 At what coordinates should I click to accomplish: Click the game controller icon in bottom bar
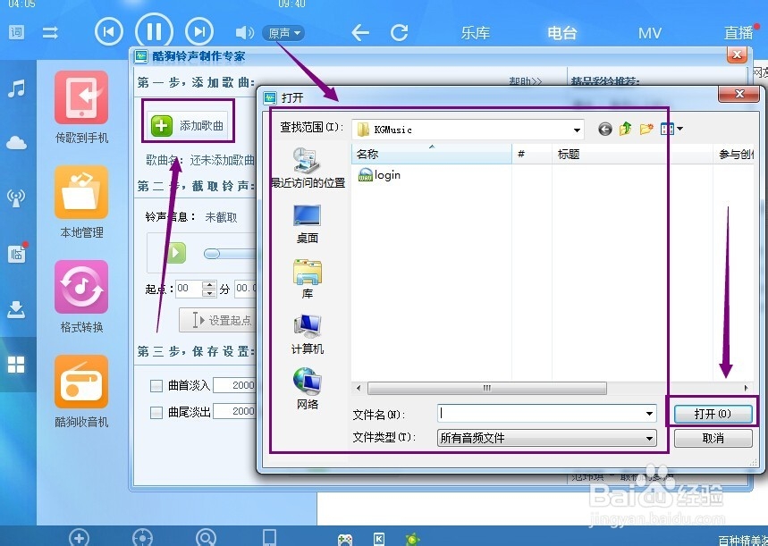[x=345, y=540]
